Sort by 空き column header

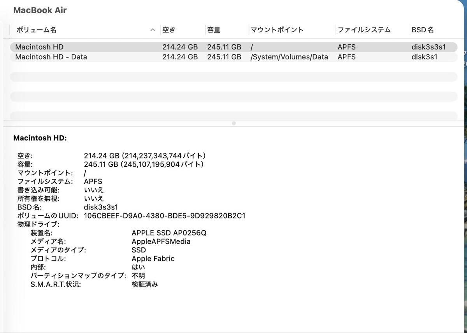tap(169, 30)
